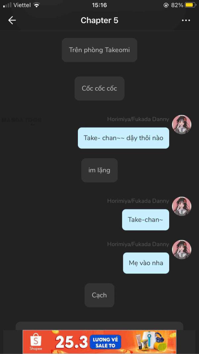Select the "Take-chan~" message bubble
This screenshot has height=354, width=199.
(x=146, y=220)
